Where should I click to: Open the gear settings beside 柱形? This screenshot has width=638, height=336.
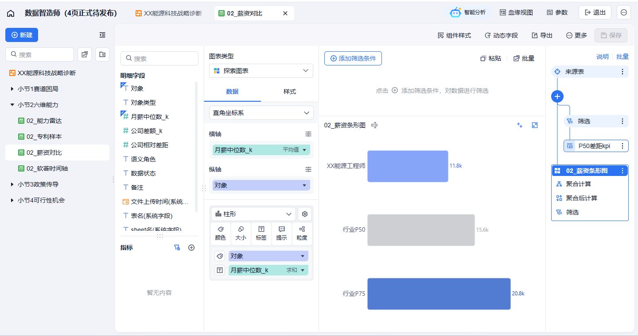click(305, 214)
